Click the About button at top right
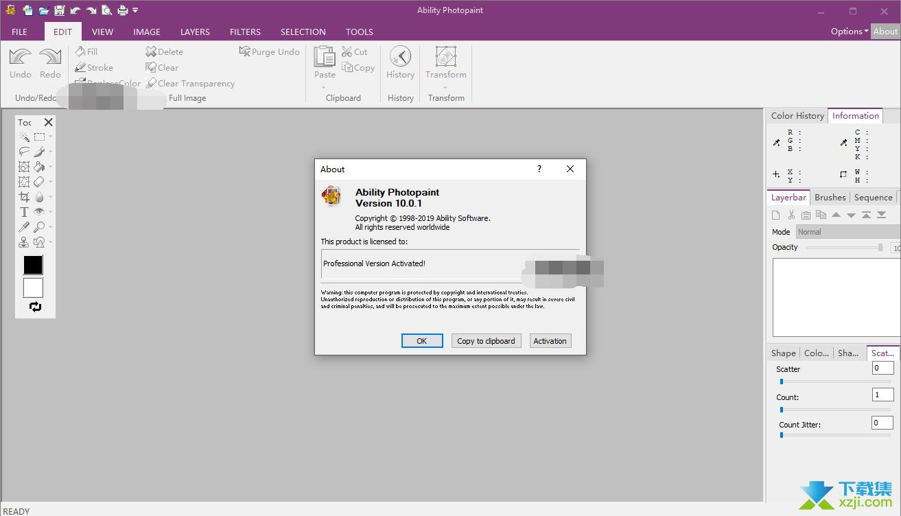Screen dimensions: 901x516 coord(885,31)
